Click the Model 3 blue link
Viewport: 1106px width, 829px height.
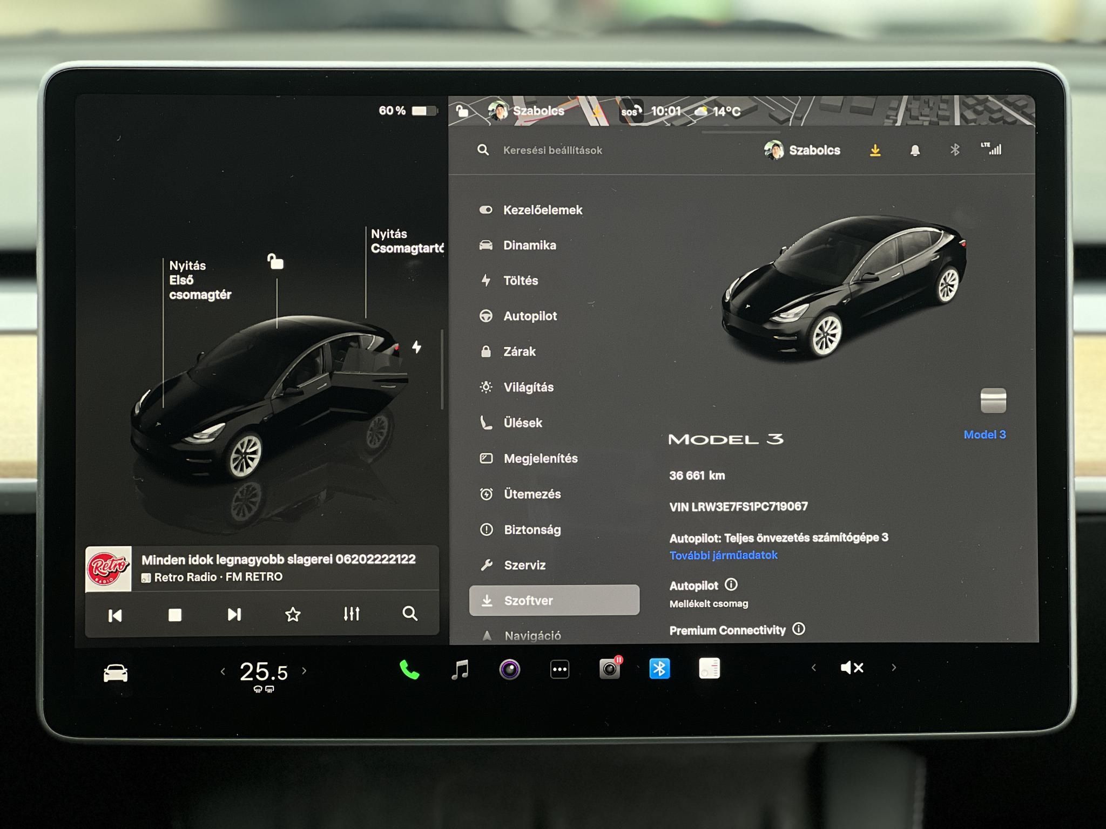984,434
